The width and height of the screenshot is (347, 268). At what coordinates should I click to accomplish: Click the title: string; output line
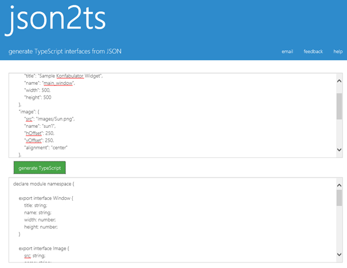pyautogui.click(x=36, y=205)
